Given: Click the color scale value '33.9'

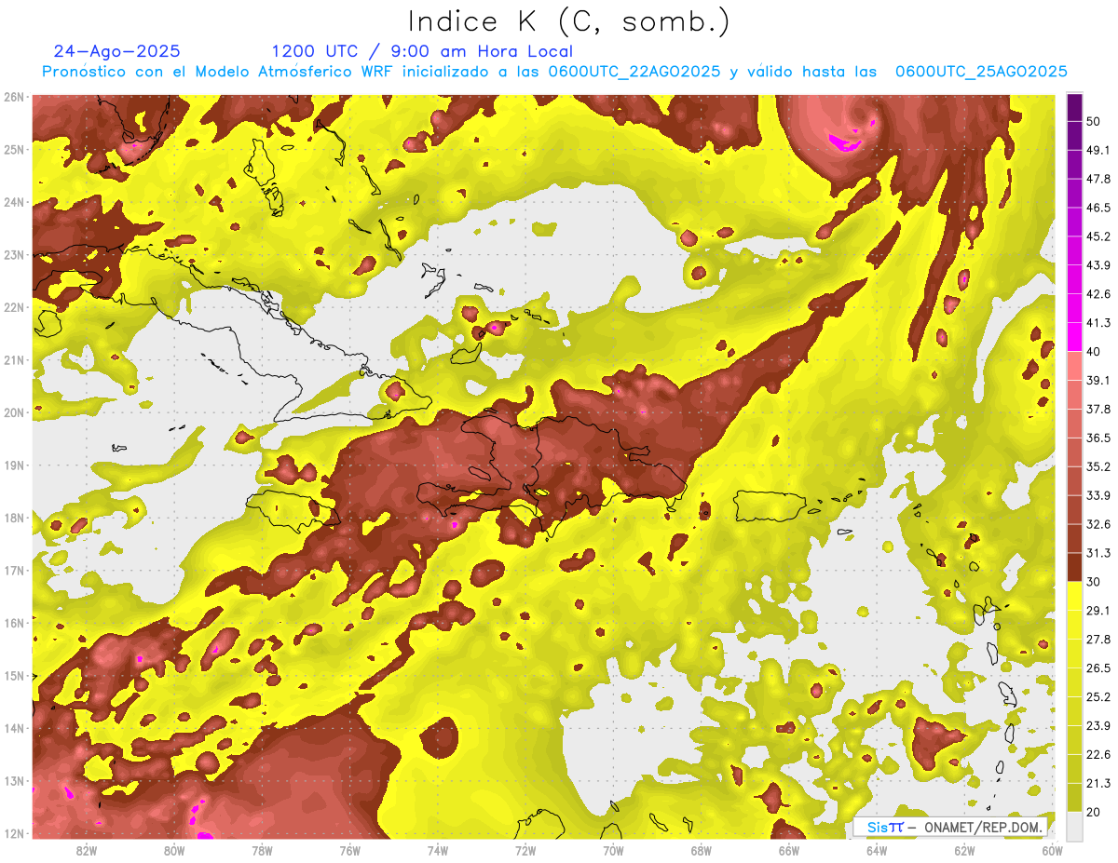Looking at the screenshot, I should [1098, 495].
